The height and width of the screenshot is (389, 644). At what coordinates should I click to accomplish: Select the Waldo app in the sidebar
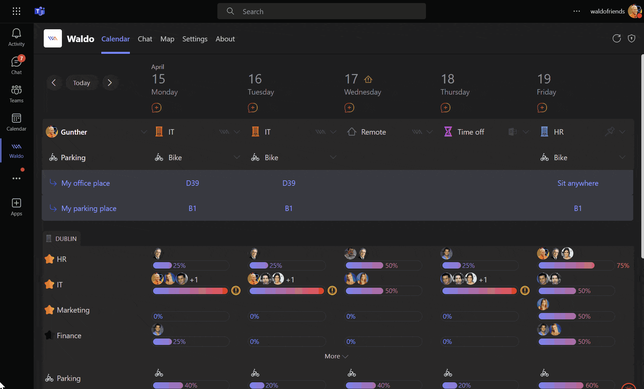pos(16,150)
